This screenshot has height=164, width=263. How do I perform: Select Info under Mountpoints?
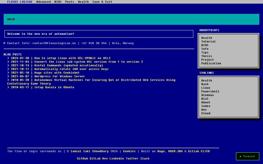tap(205, 49)
